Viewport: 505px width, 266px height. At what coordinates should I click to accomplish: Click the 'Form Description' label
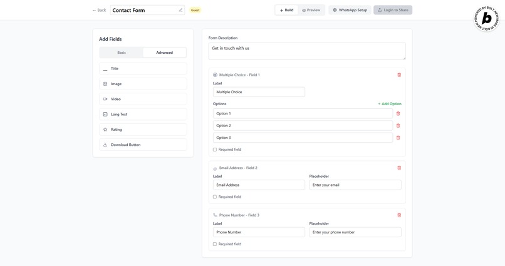pos(223,38)
